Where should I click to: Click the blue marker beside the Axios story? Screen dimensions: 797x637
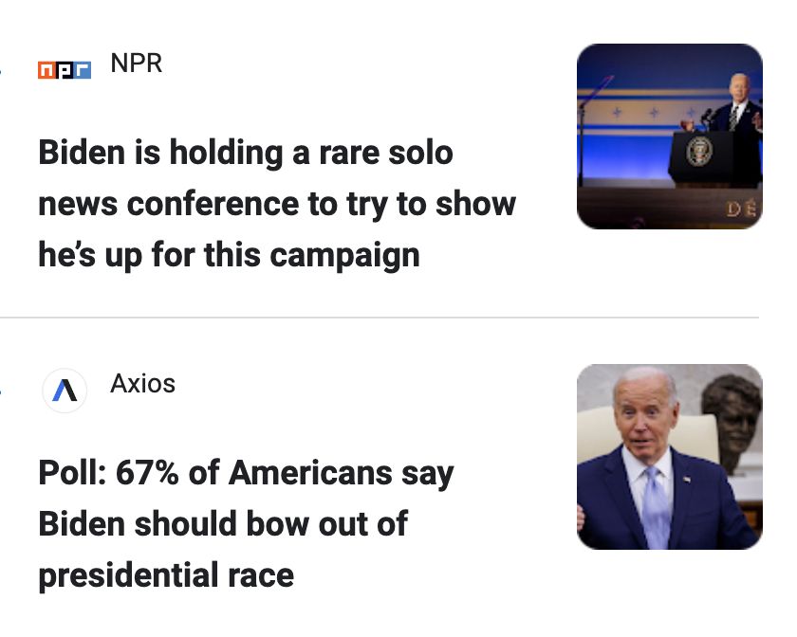point(3,391)
